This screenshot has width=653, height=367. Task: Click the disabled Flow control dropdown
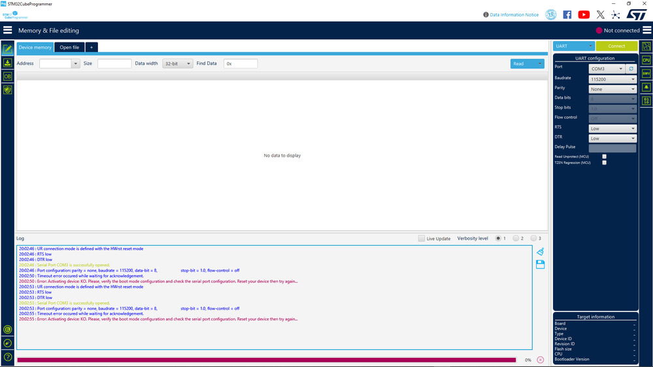point(612,119)
